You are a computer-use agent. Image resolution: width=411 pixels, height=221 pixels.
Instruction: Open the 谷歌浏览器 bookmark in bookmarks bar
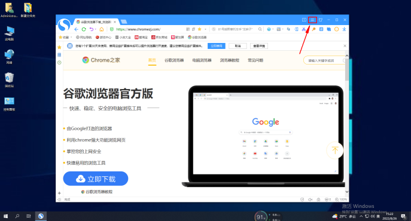[x=197, y=38]
